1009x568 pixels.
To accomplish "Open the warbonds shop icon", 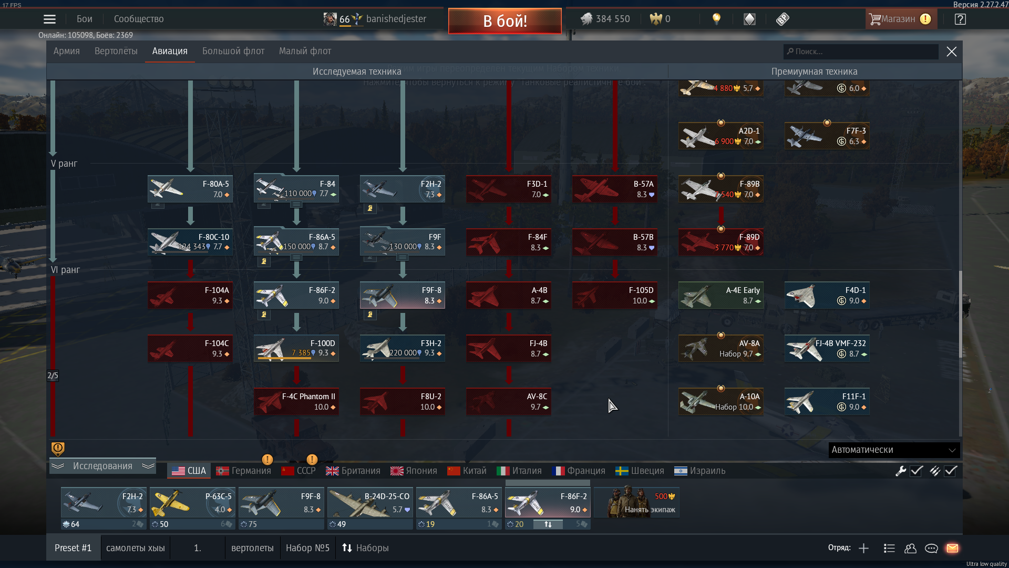I will pyautogui.click(x=749, y=19).
